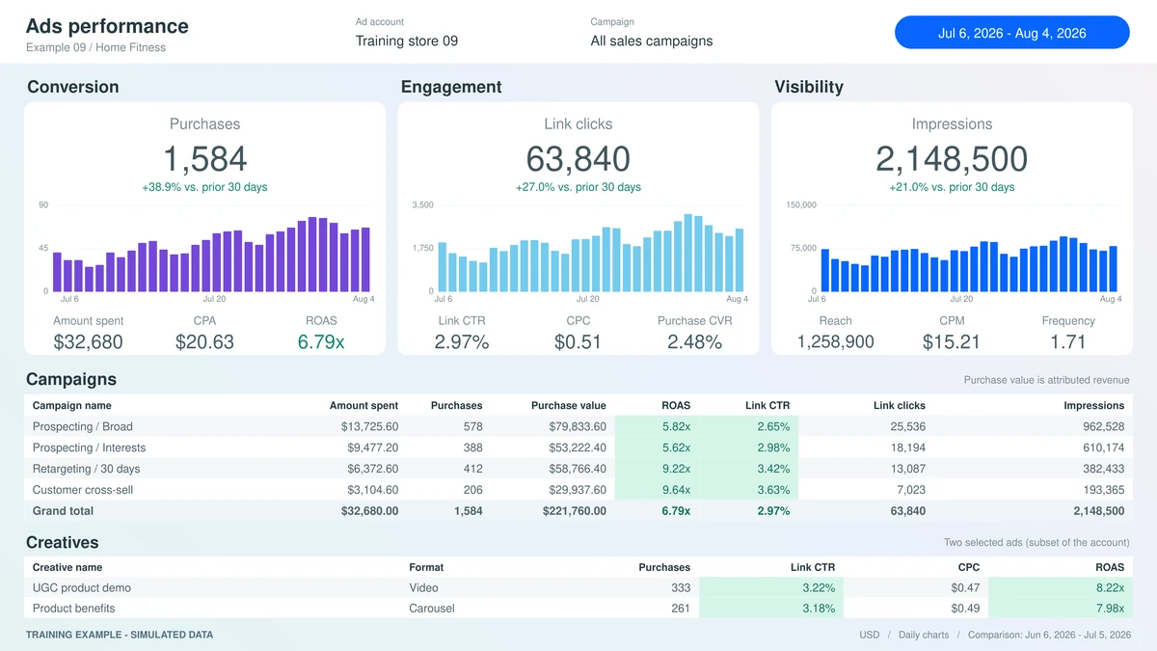The width and height of the screenshot is (1157, 651).
Task: Sort creatives by Format column header
Action: tap(426, 567)
